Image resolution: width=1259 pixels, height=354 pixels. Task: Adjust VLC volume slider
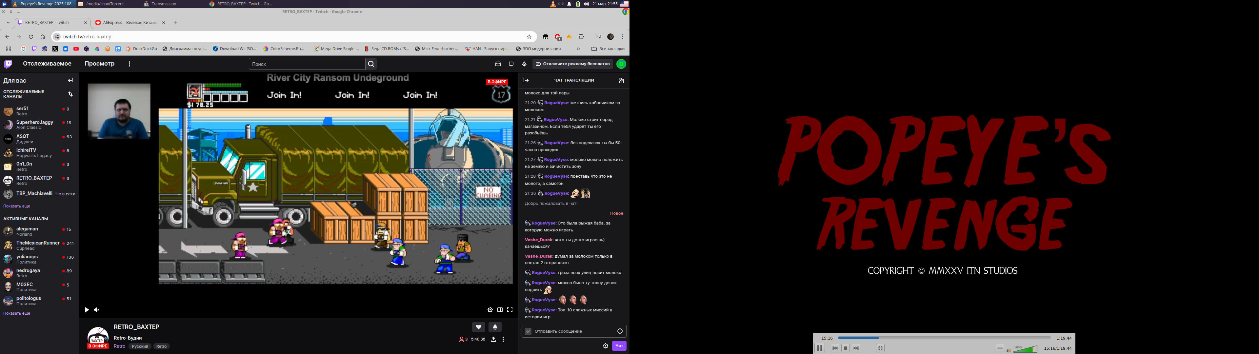coord(1025,349)
